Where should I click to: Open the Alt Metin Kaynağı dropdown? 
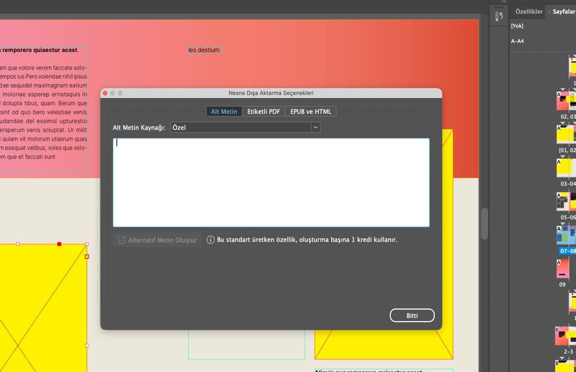tap(245, 127)
